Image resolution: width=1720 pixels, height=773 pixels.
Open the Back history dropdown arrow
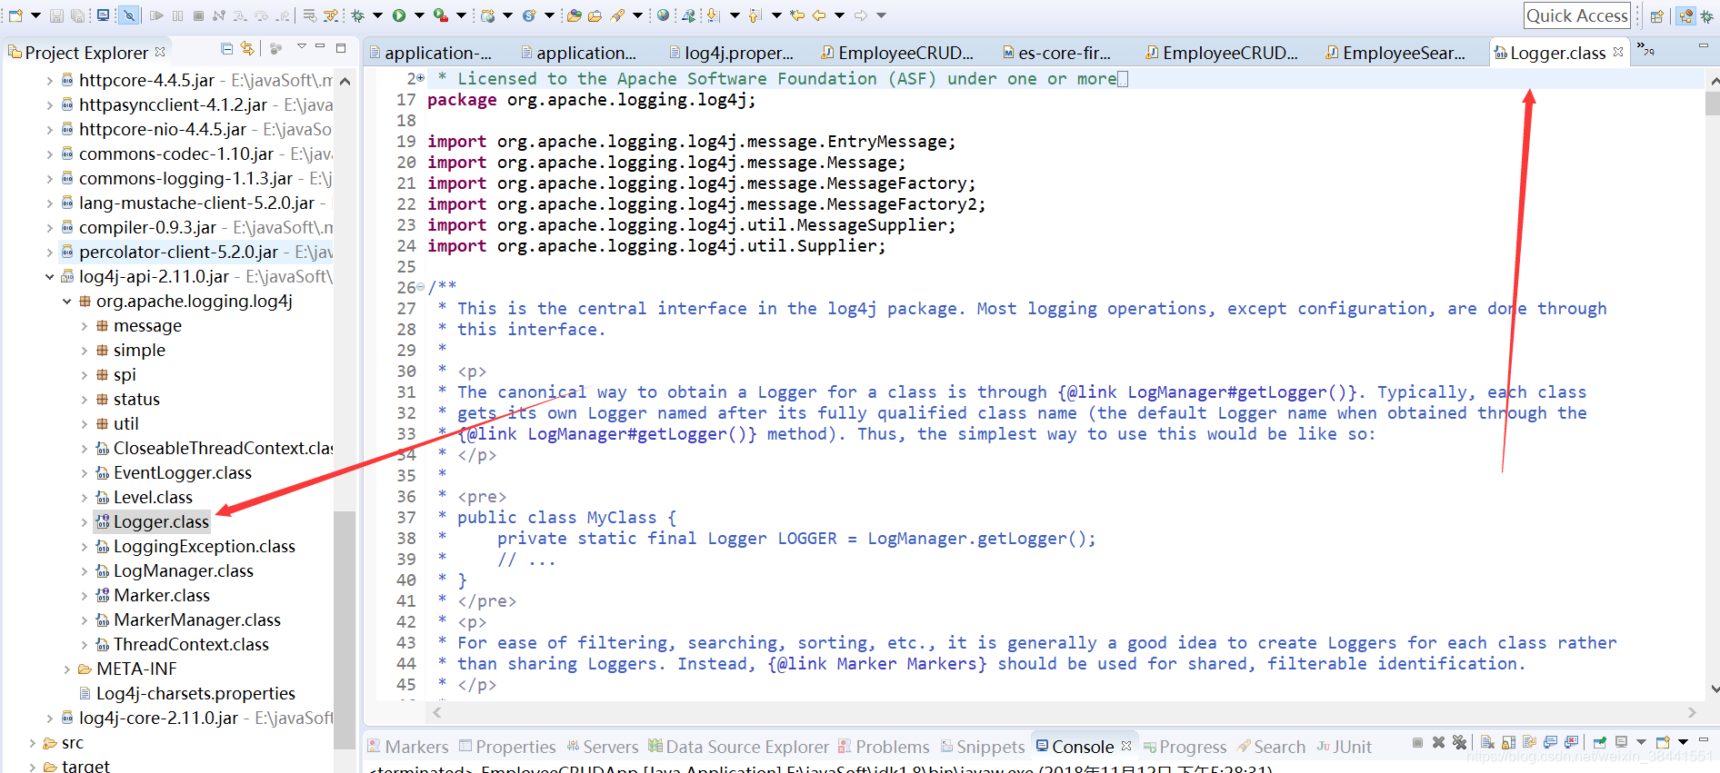point(839,15)
